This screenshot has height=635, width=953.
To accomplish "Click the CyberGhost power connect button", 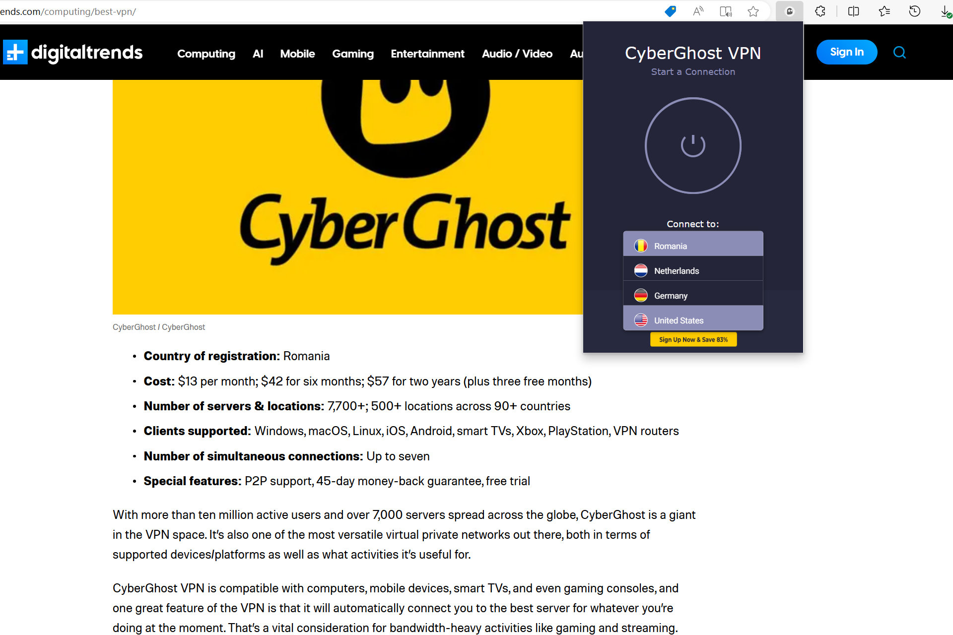I will 693,145.
